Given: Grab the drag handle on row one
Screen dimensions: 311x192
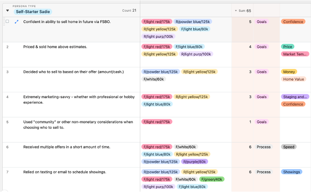Looking at the screenshot, I should point(4,21).
